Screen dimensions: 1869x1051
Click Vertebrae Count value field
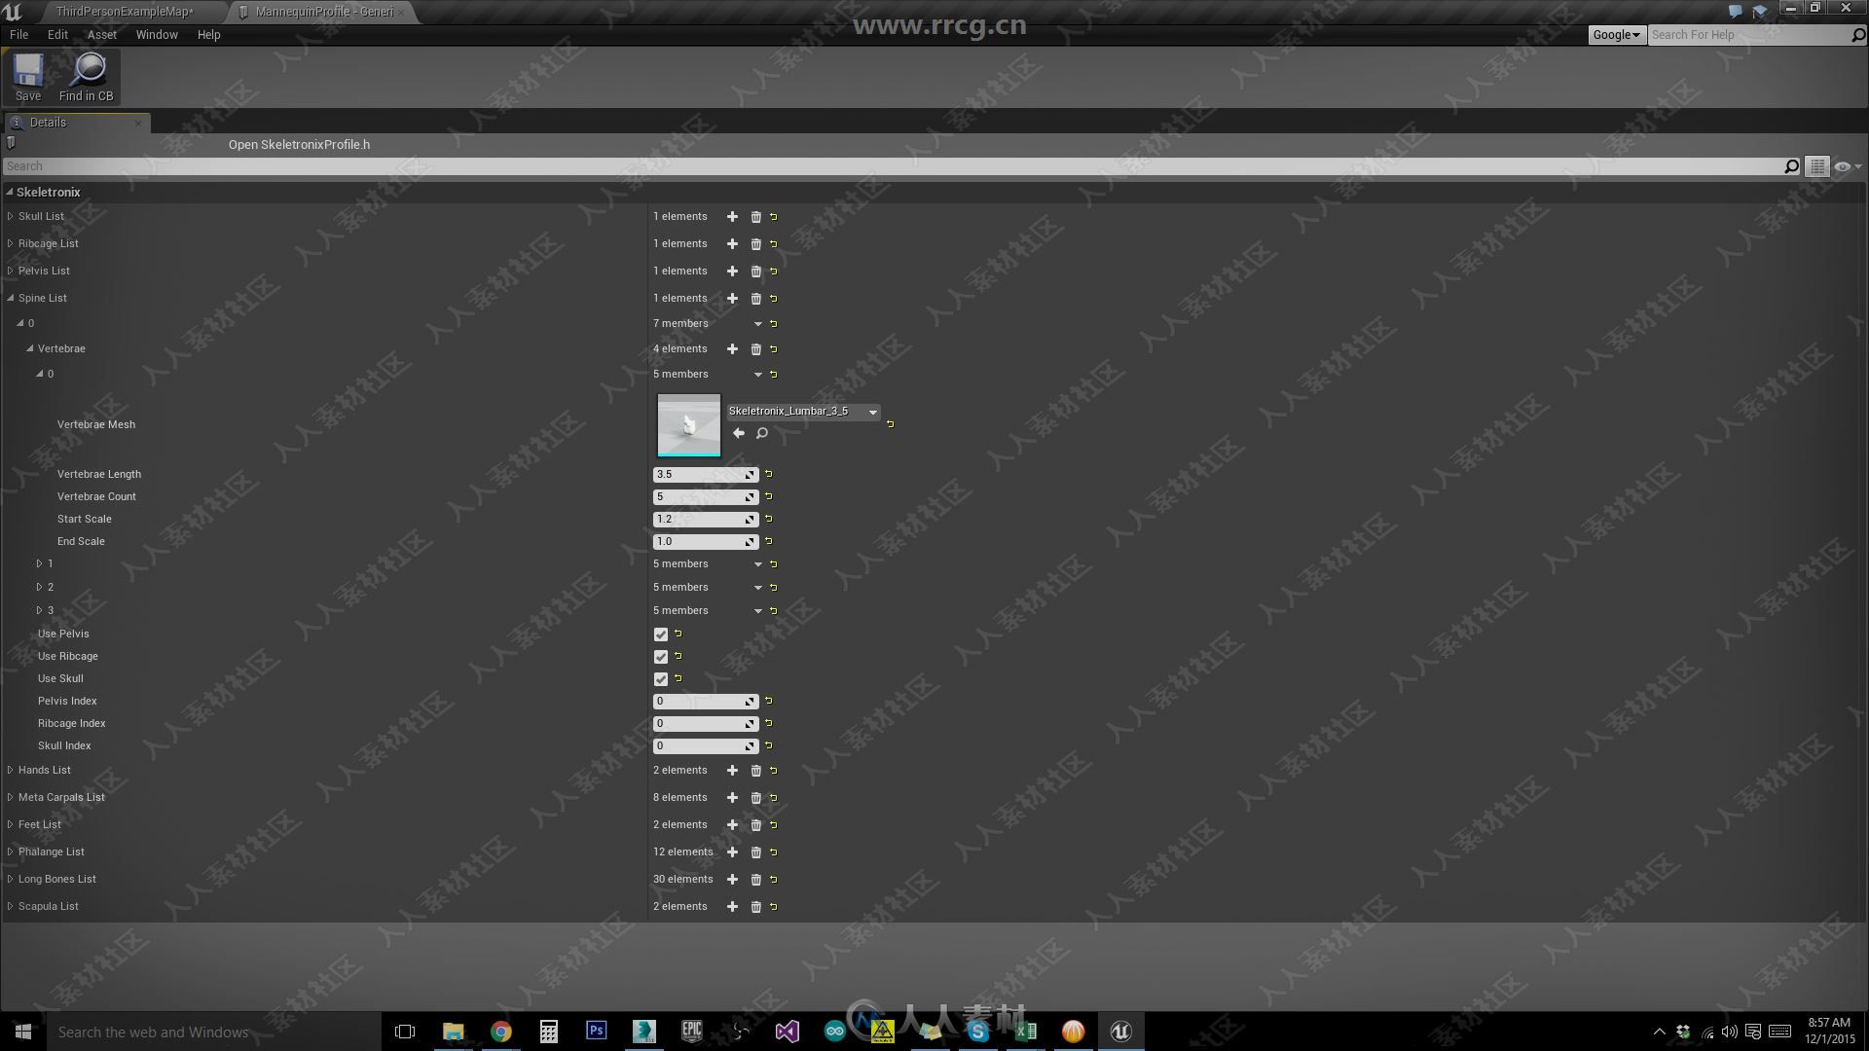click(x=705, y=497)
